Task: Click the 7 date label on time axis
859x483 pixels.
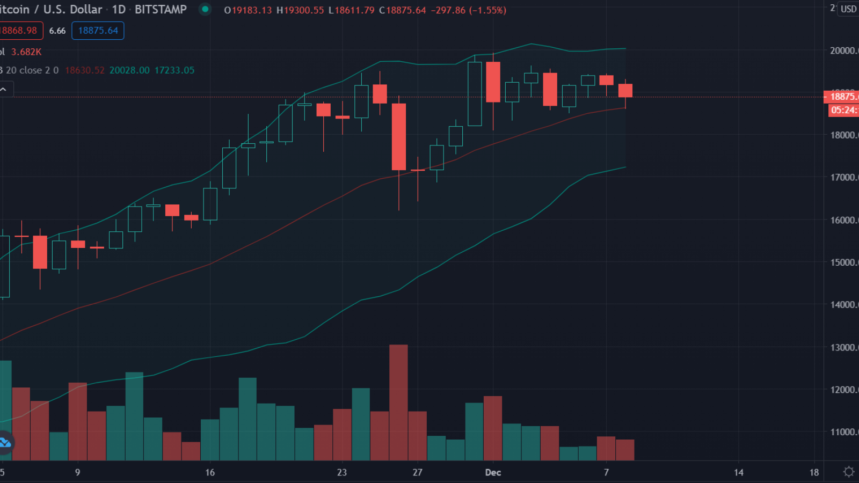Action: (607, 472)
